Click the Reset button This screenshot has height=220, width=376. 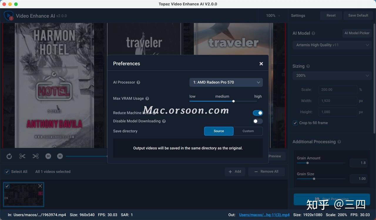click(x=331, y=16)
